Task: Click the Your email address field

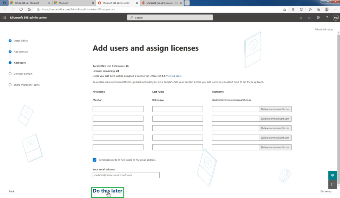Action: [126, 175]
